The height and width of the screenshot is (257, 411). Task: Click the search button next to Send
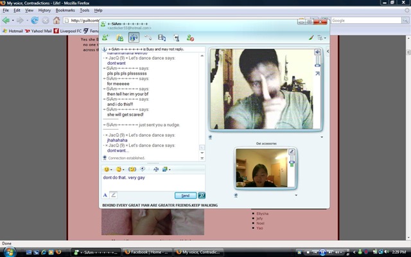point(202,195)
